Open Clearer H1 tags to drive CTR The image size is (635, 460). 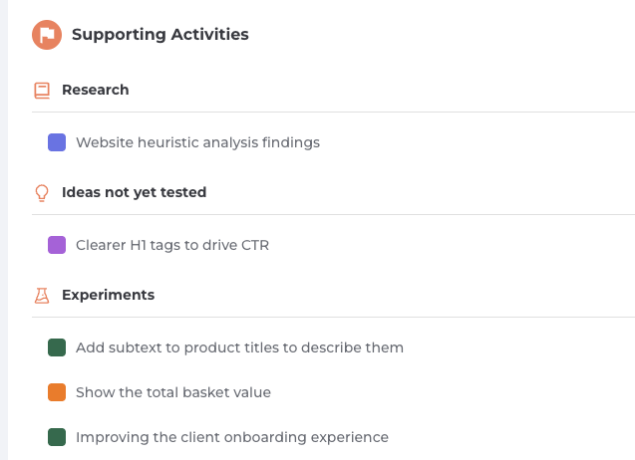(x=172, y=245)
